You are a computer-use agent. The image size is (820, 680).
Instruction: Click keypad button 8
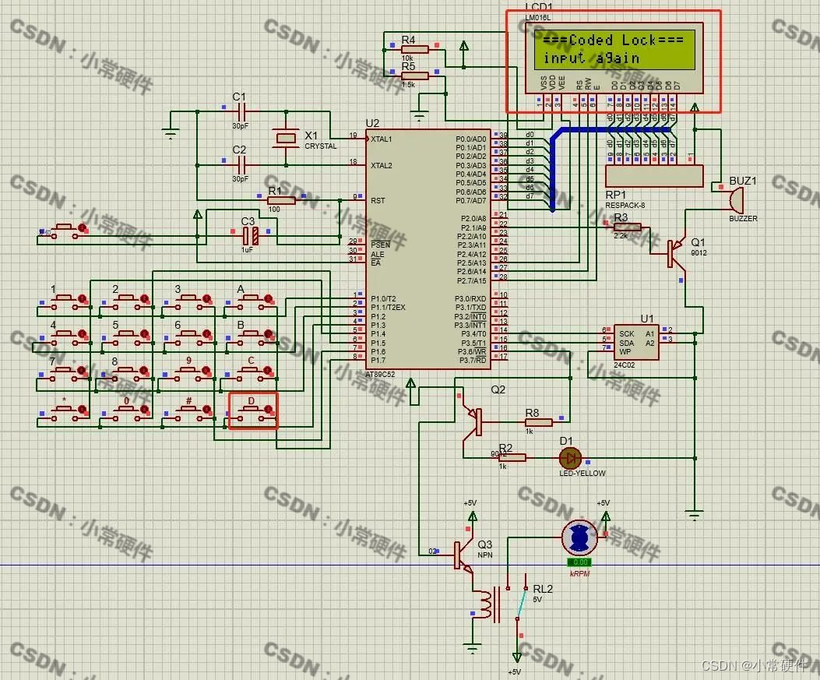(127, 373)
